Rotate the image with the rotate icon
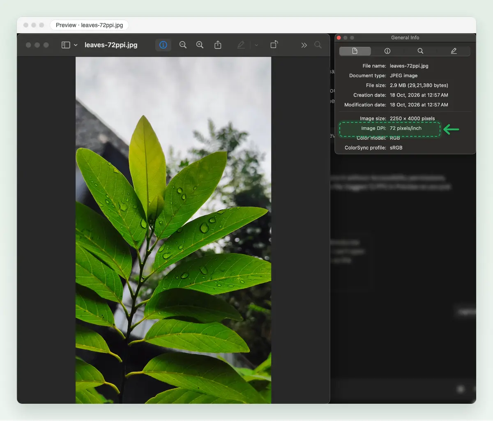The height and width of the screenshot is (421, 493). pos(274,45)
